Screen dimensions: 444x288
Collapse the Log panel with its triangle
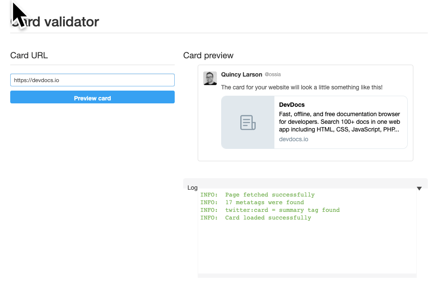click(419, 188)
